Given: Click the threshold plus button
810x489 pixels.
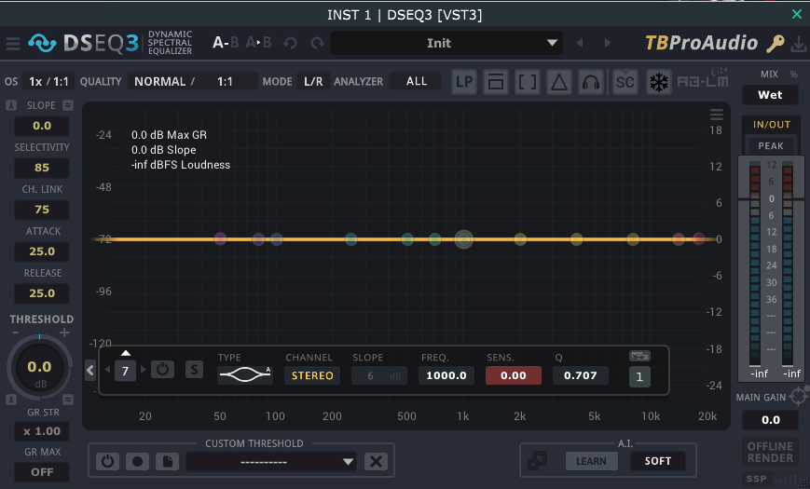Looking at the screenshot, I should (x=64, y=333).
